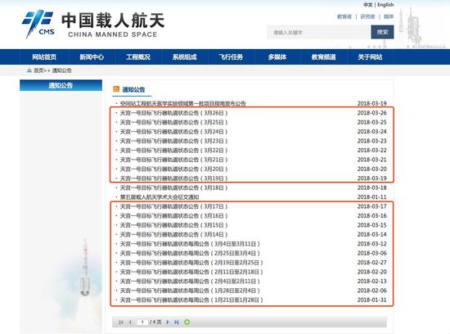
Task: Click 首页 breadcrumb link
Action: click(x=38, y=70)
